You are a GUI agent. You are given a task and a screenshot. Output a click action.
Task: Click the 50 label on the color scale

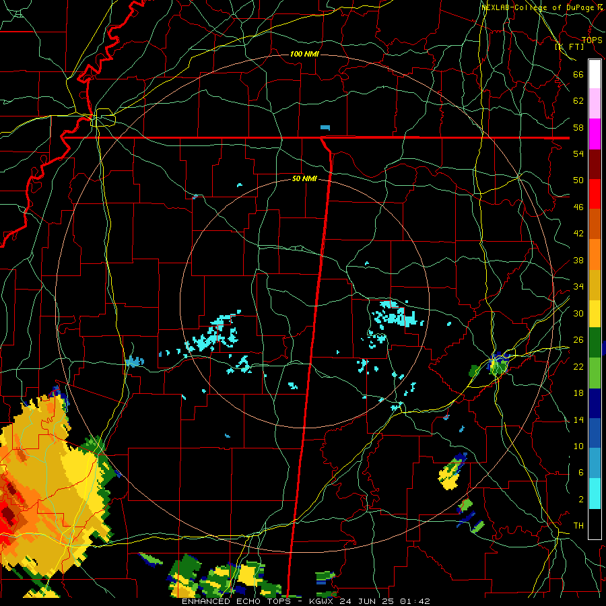tap(578, 180)
